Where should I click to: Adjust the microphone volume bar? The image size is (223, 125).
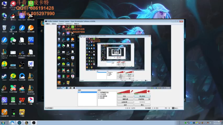123,92
